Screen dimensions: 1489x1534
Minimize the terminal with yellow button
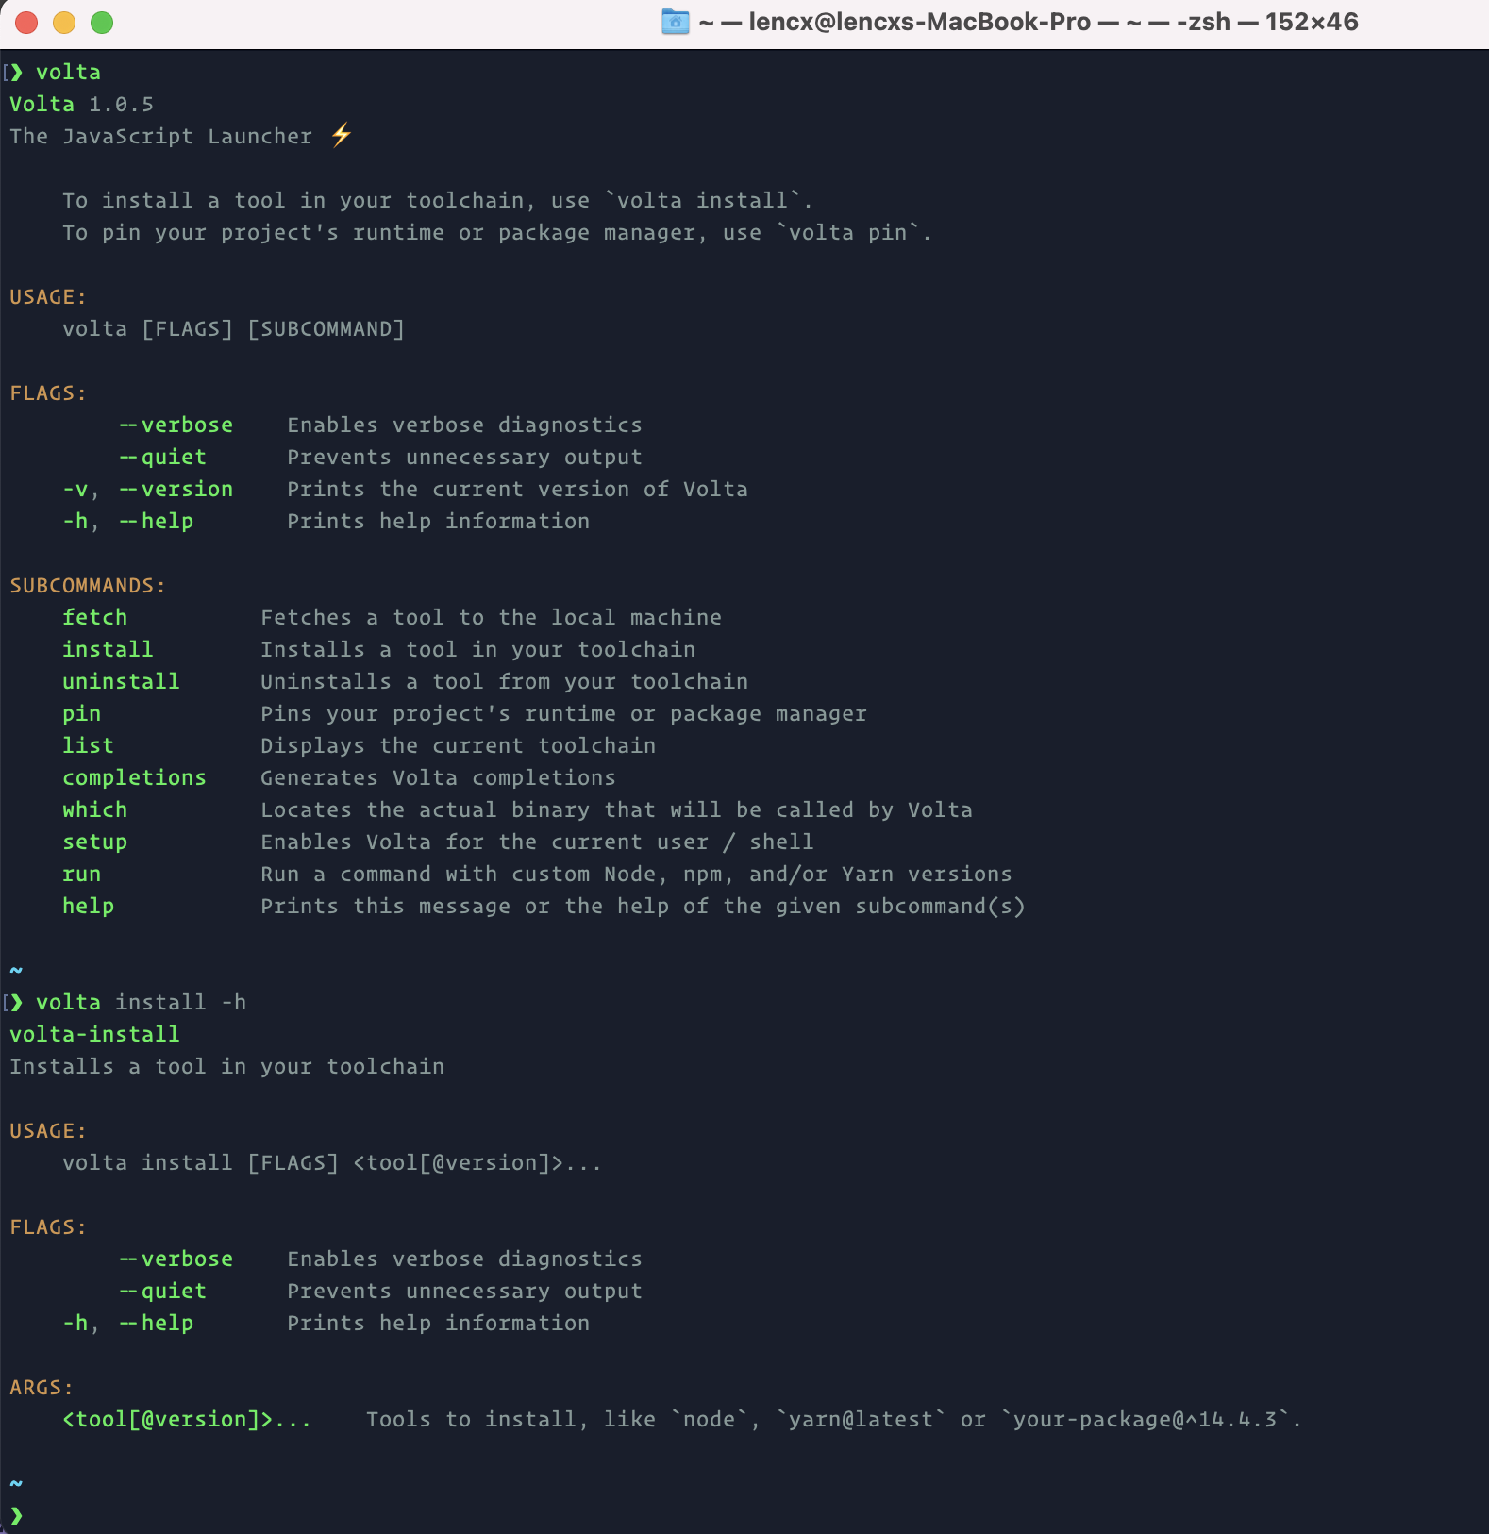tap(64, 22)
